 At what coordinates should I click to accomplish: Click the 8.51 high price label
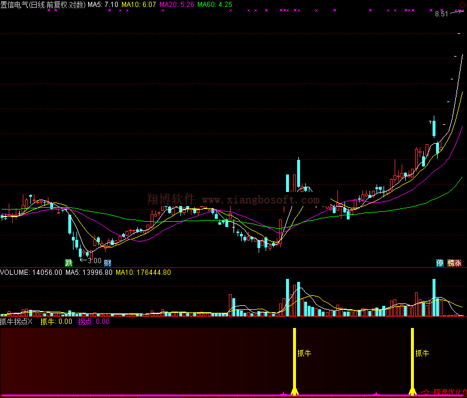pos(441,13)
